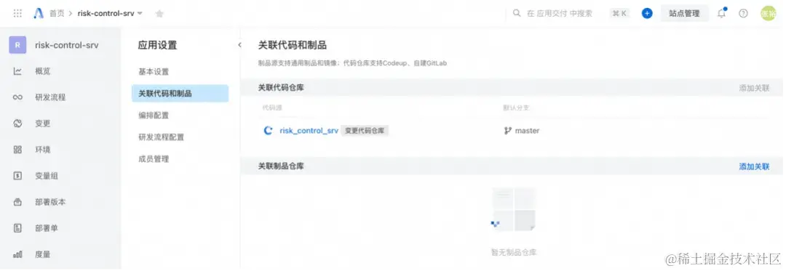The image size is (786, 271).
Task: Click the blue plus create button
Action: click(647, 14)
